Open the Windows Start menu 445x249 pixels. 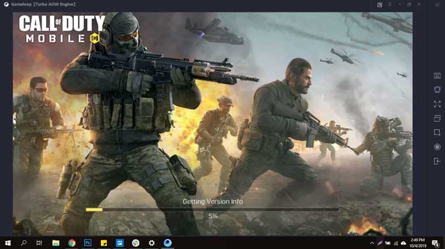point(8,243)
